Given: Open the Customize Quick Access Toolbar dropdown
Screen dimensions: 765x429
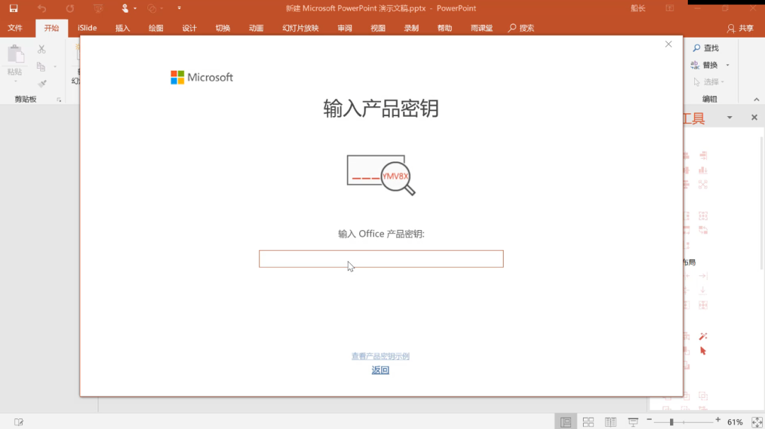Looking at the screenshot, I should coord(179,8).
